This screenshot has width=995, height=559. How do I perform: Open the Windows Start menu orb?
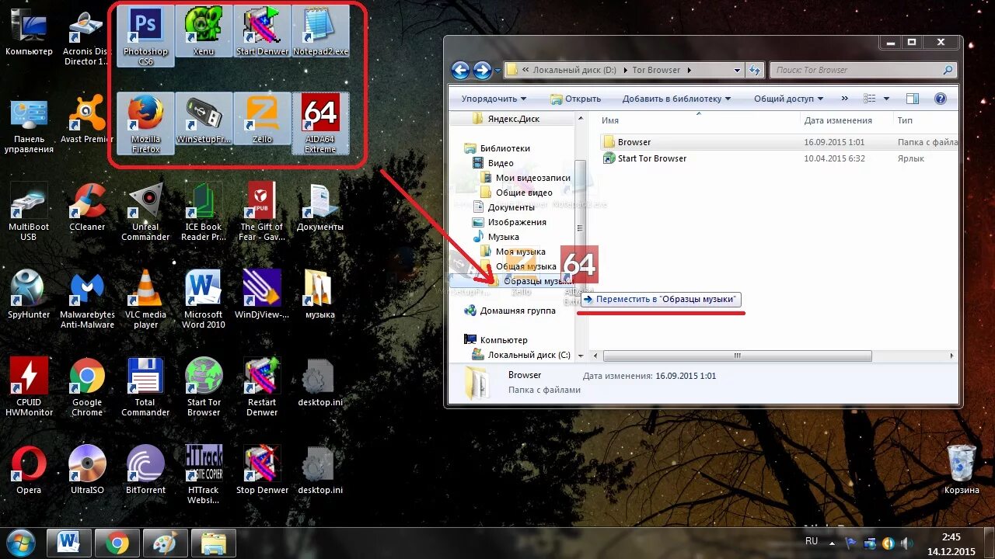coord(20,543)
